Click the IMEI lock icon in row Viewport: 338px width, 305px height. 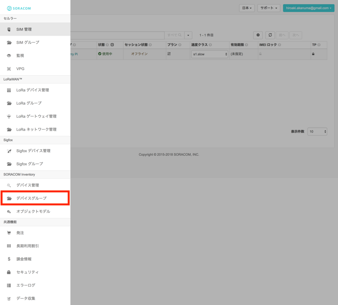260,54
